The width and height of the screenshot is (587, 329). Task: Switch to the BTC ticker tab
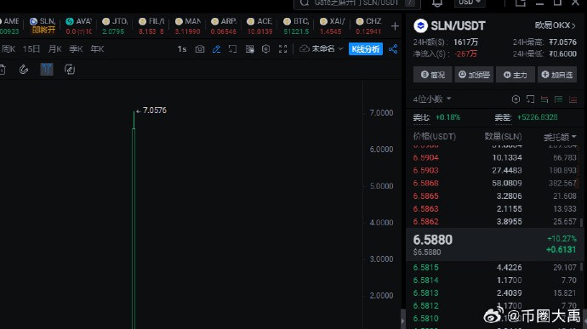click(296, 26)
